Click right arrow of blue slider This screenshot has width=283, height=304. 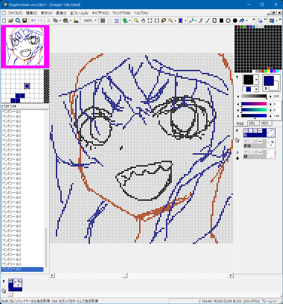click(271, 116)
